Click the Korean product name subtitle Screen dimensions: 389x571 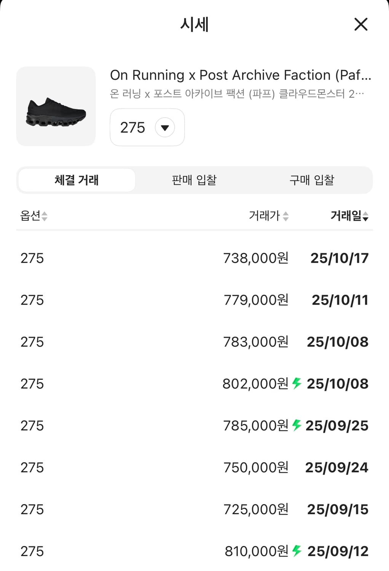(236, 94)
